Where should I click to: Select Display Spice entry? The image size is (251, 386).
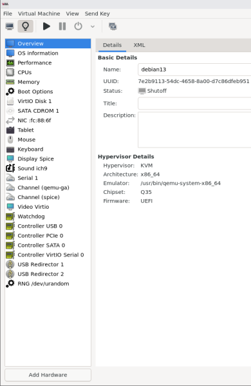click(x=48, y=159)
